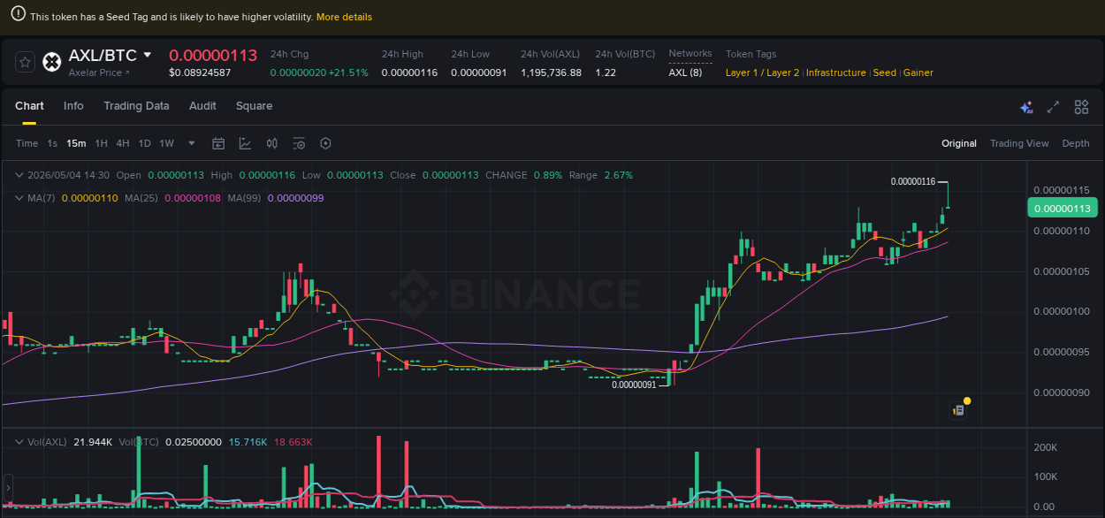Open the Square tab

coord(254,105)
